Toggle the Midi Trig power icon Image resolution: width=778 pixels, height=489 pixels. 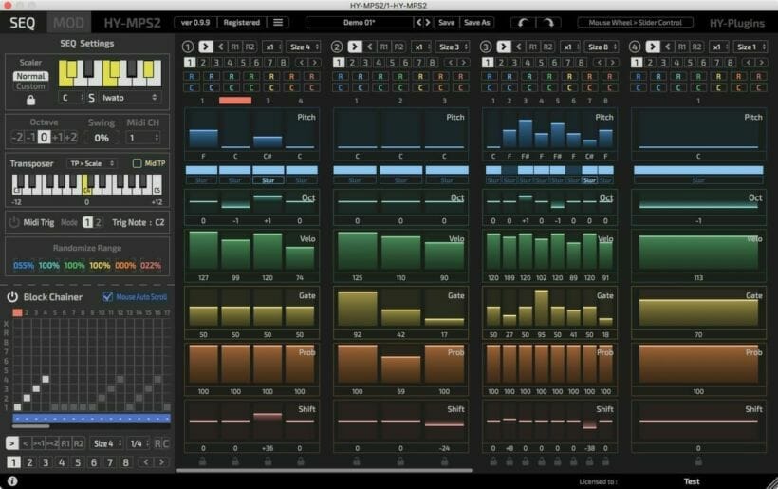click(x=14, y=222)
